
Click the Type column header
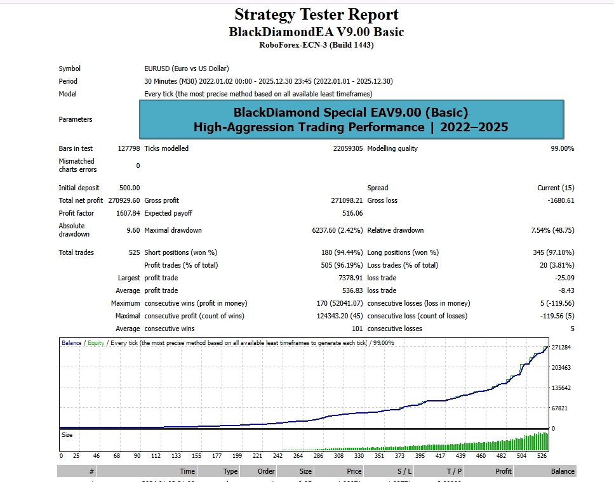pos(230,471)
